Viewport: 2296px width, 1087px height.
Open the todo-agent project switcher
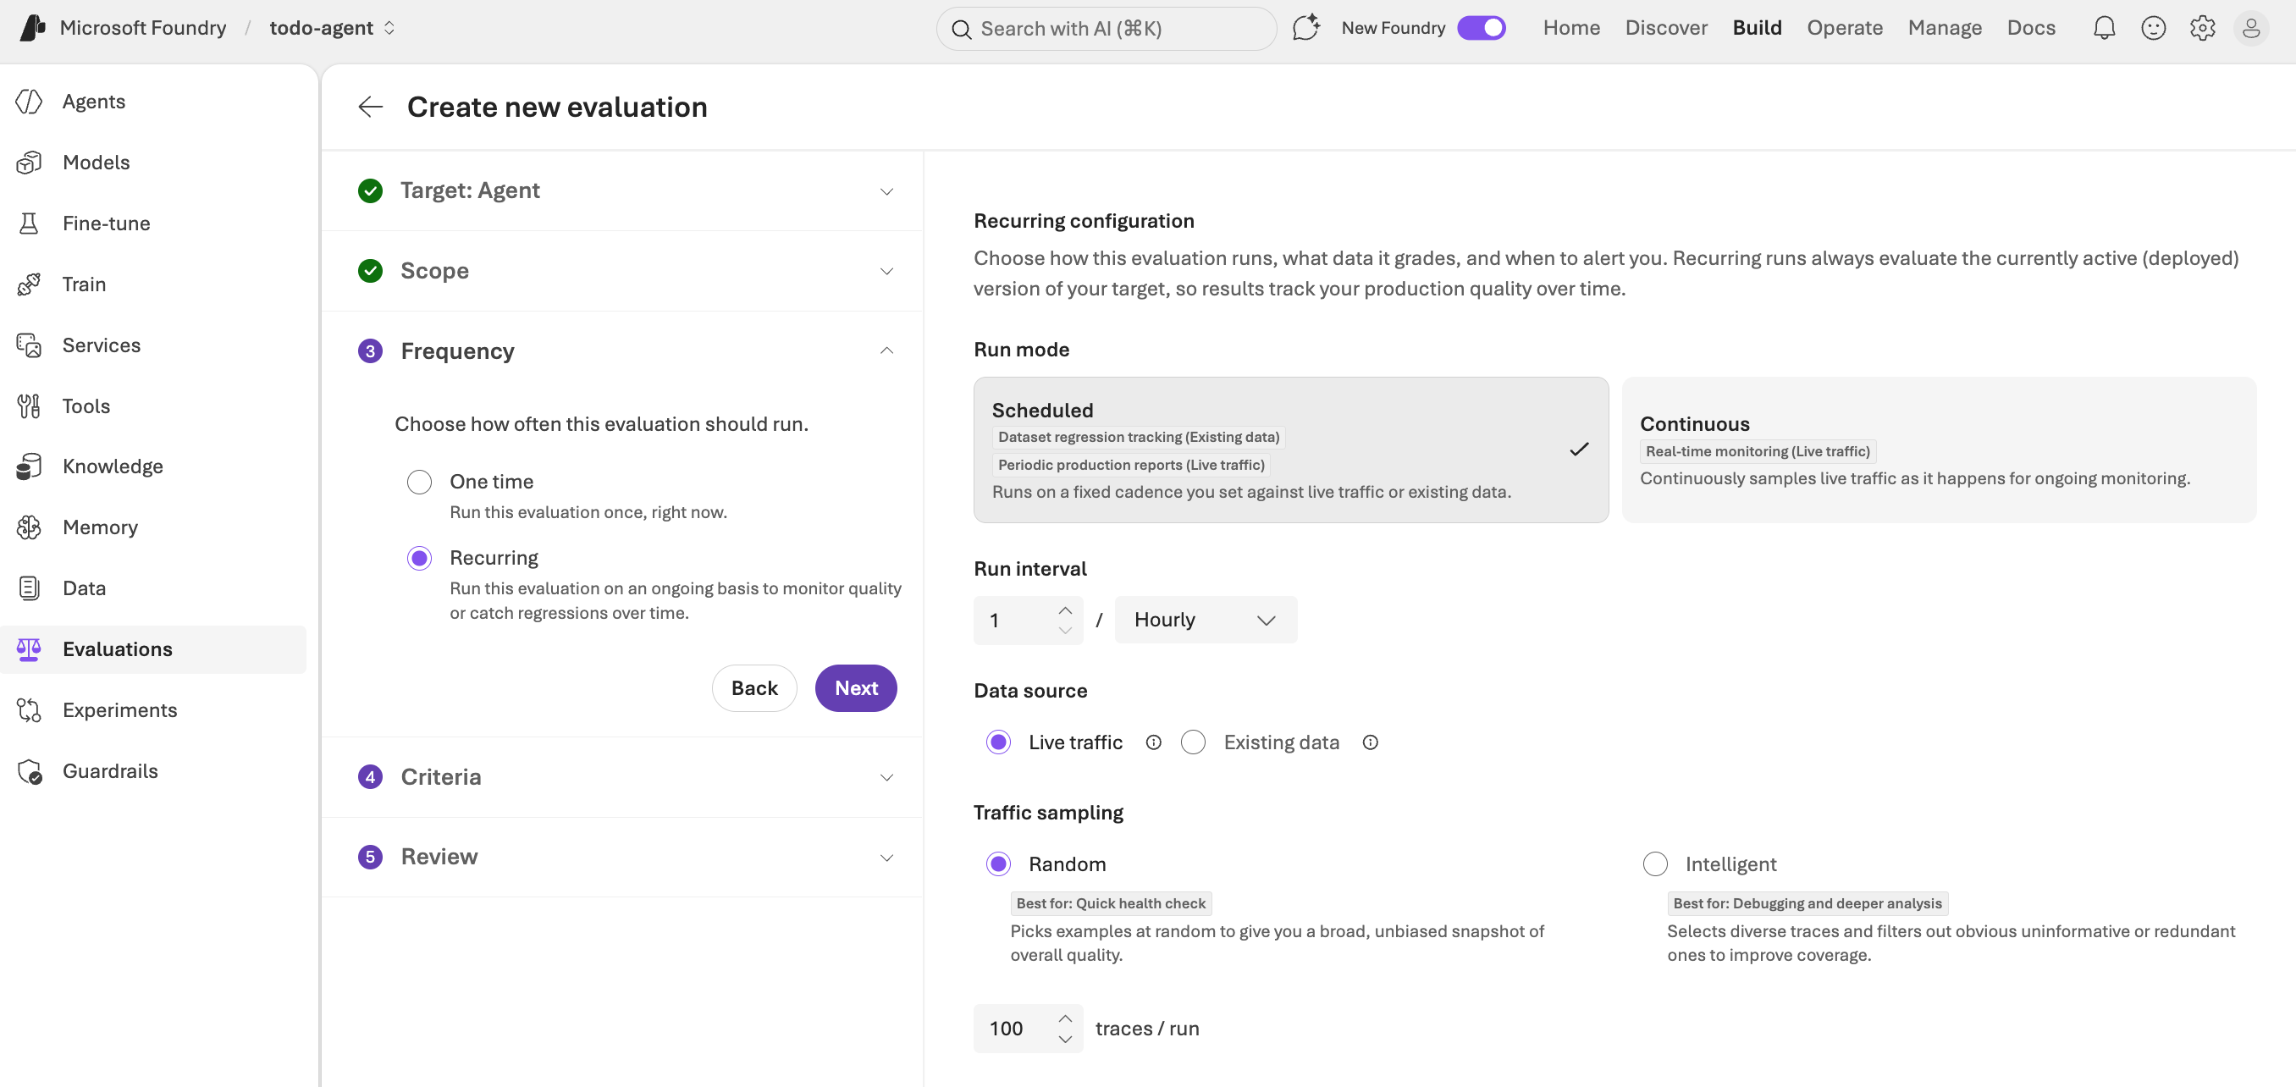(x=332, y=28)
